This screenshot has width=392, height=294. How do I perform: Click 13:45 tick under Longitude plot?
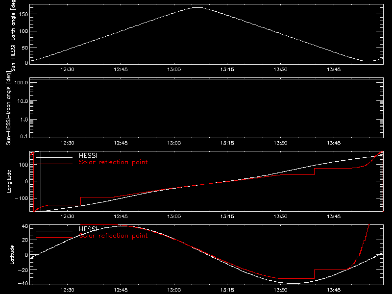334,216
